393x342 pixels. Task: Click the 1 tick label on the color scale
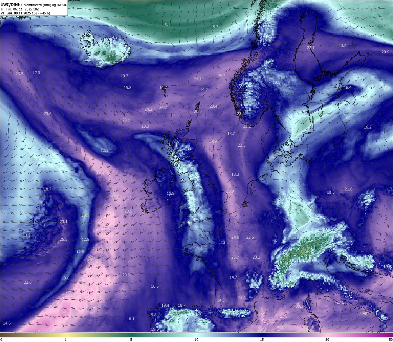click(65, 340)
